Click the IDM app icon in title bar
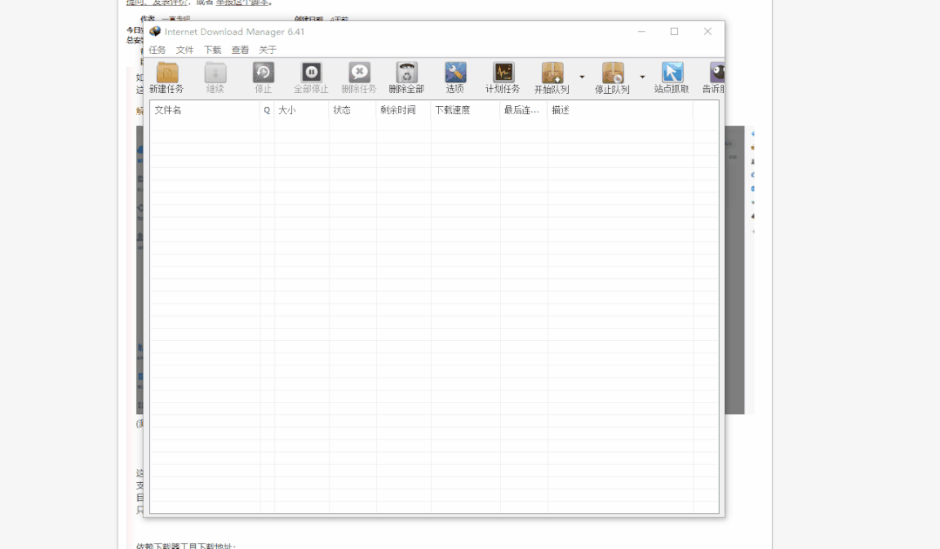 click(155, 31)
